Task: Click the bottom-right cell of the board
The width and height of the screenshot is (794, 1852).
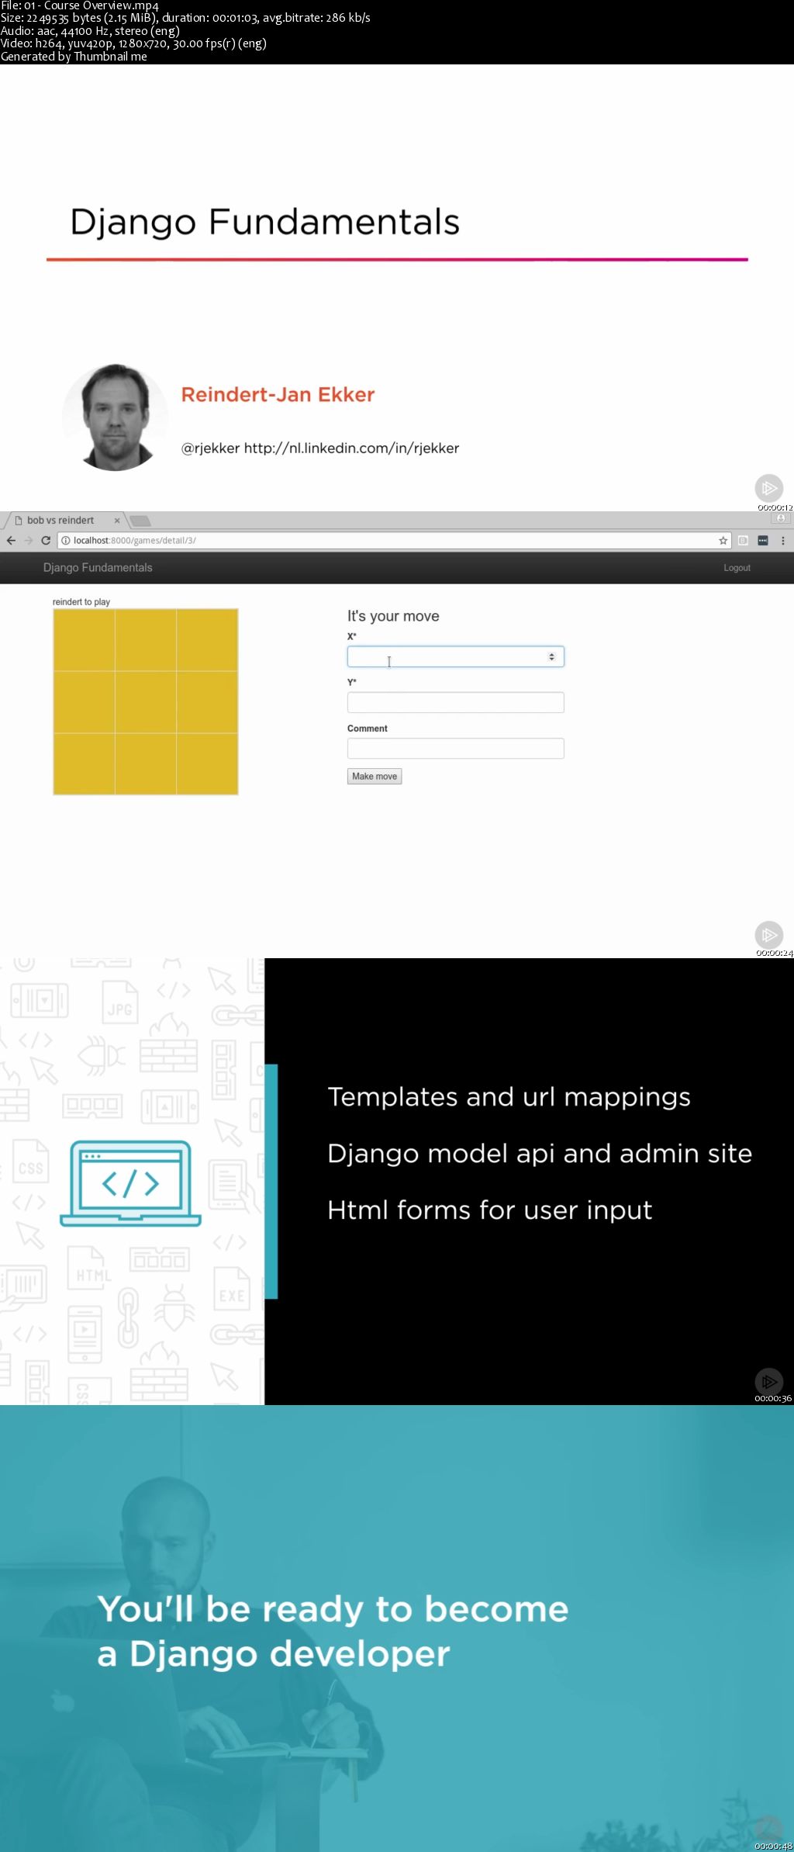Action: tap(207, 763)
